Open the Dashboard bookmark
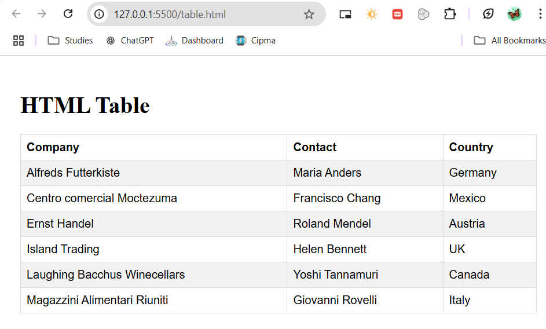This screenshot has height=329, width=546. tap(195, 41)
